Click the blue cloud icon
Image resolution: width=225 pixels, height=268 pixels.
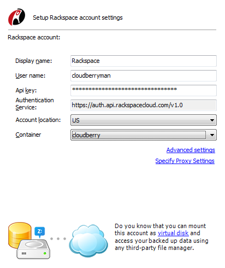(x=88, y=241)
